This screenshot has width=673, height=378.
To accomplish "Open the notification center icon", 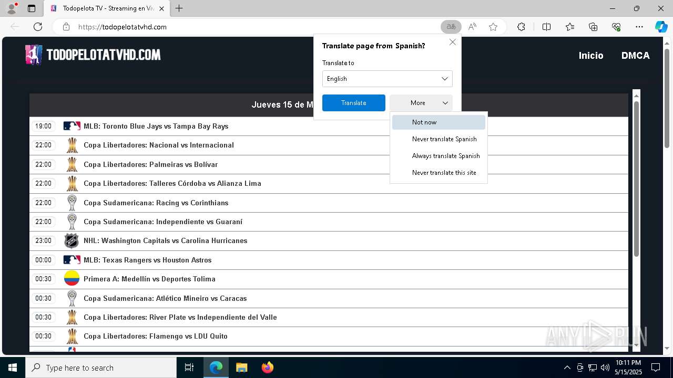I will [x=656, y=367].
